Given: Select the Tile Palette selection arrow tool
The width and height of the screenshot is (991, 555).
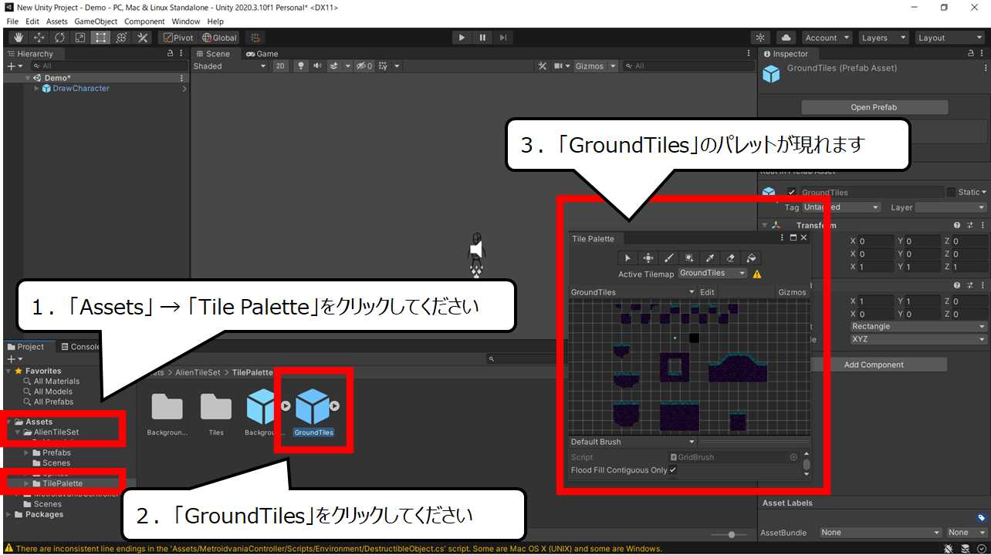Looking at the screenshot, I should click(628, 258).
